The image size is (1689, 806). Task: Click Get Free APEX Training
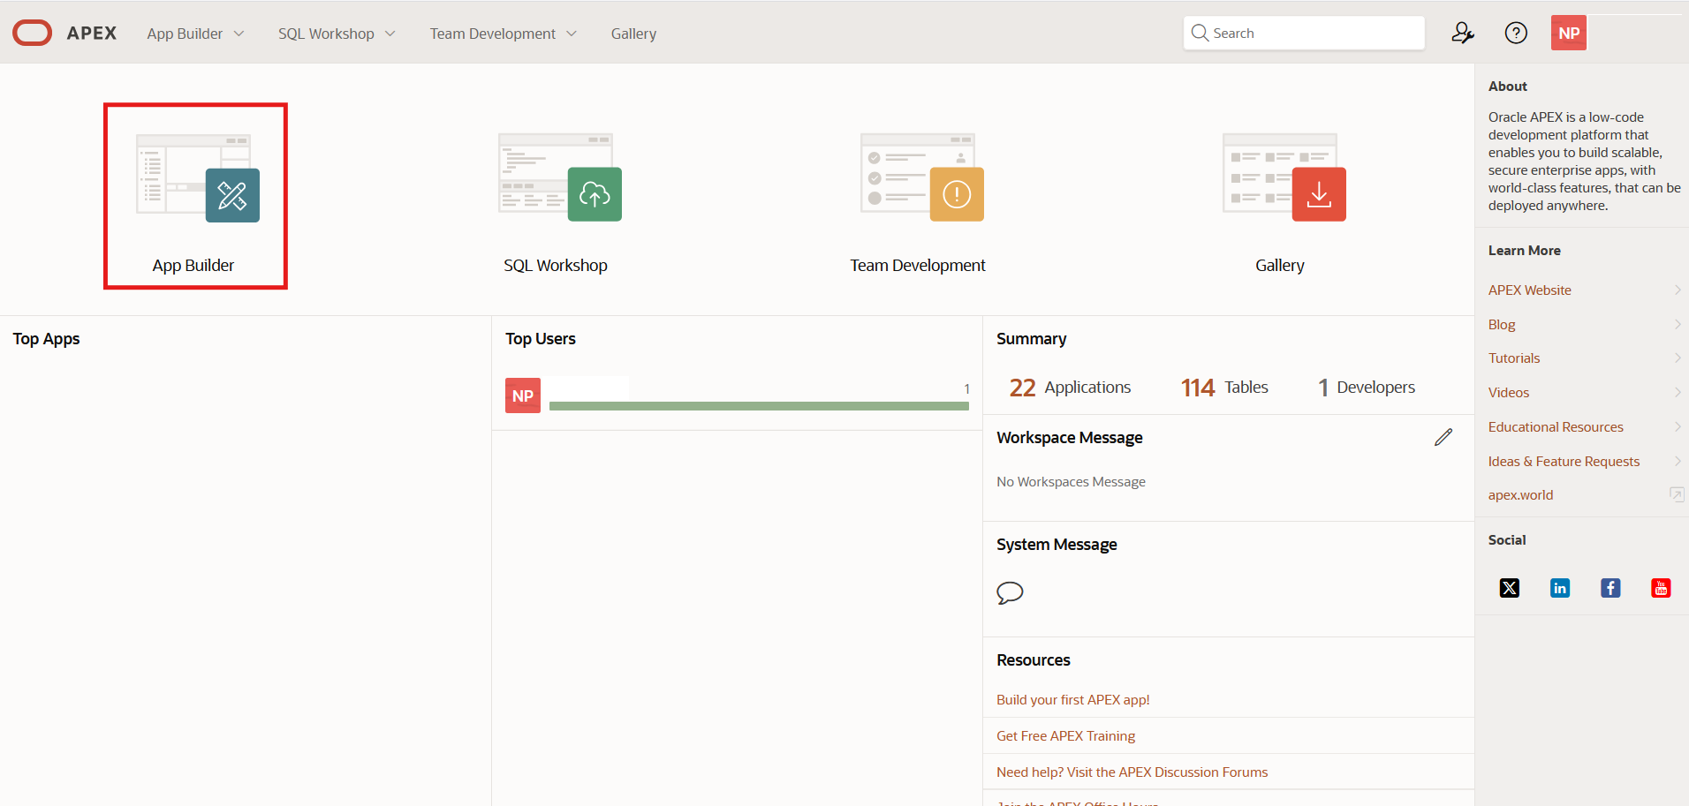[1064, 735]
